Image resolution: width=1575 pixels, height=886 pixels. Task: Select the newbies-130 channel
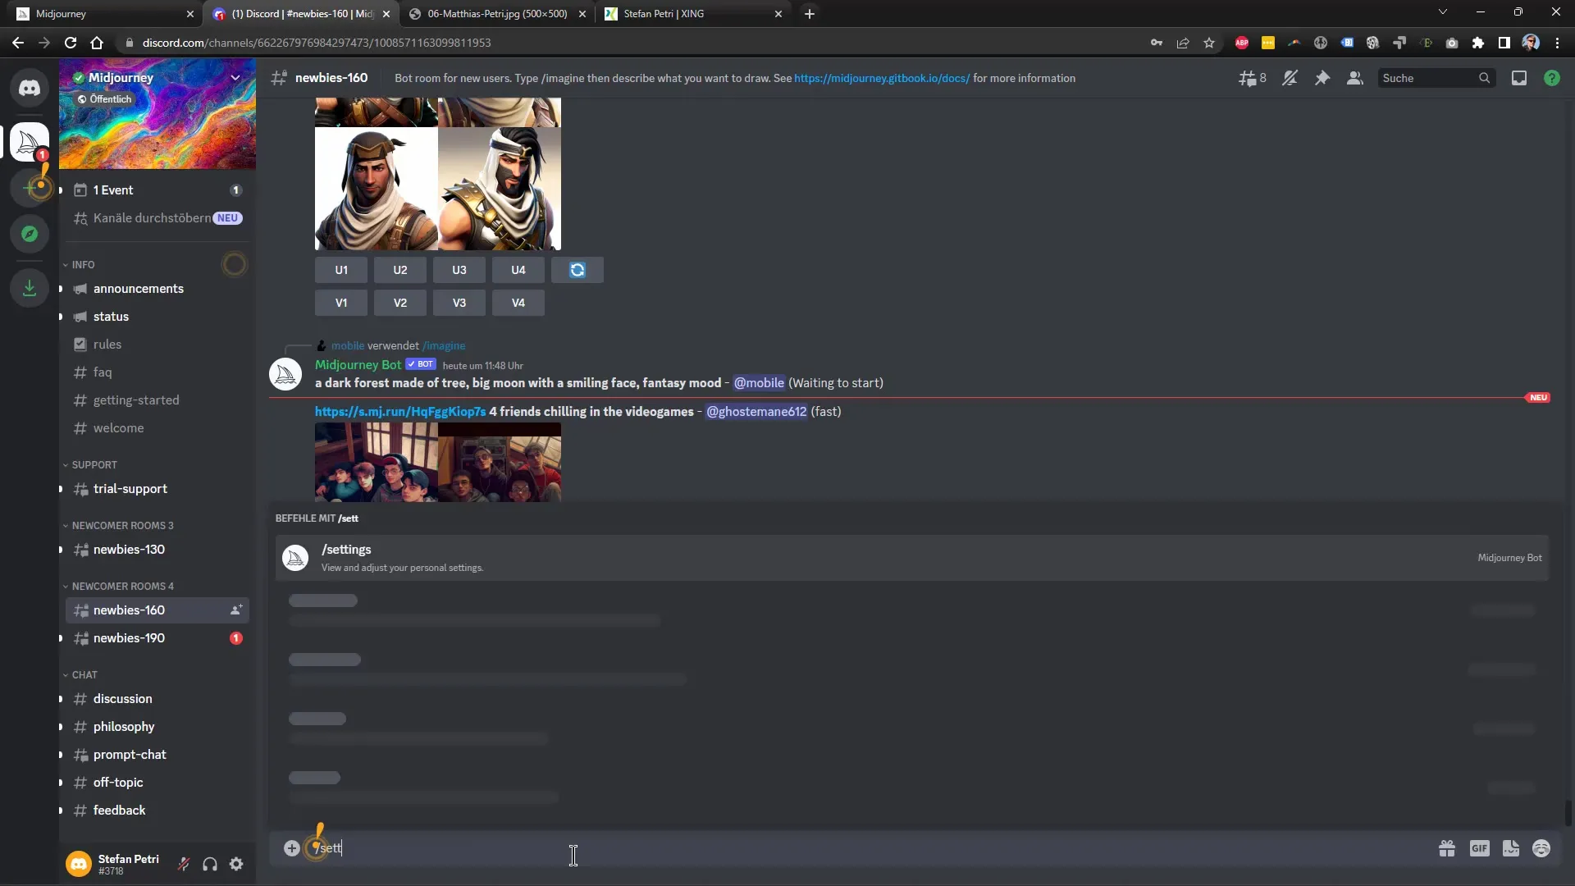coord(129,549)
